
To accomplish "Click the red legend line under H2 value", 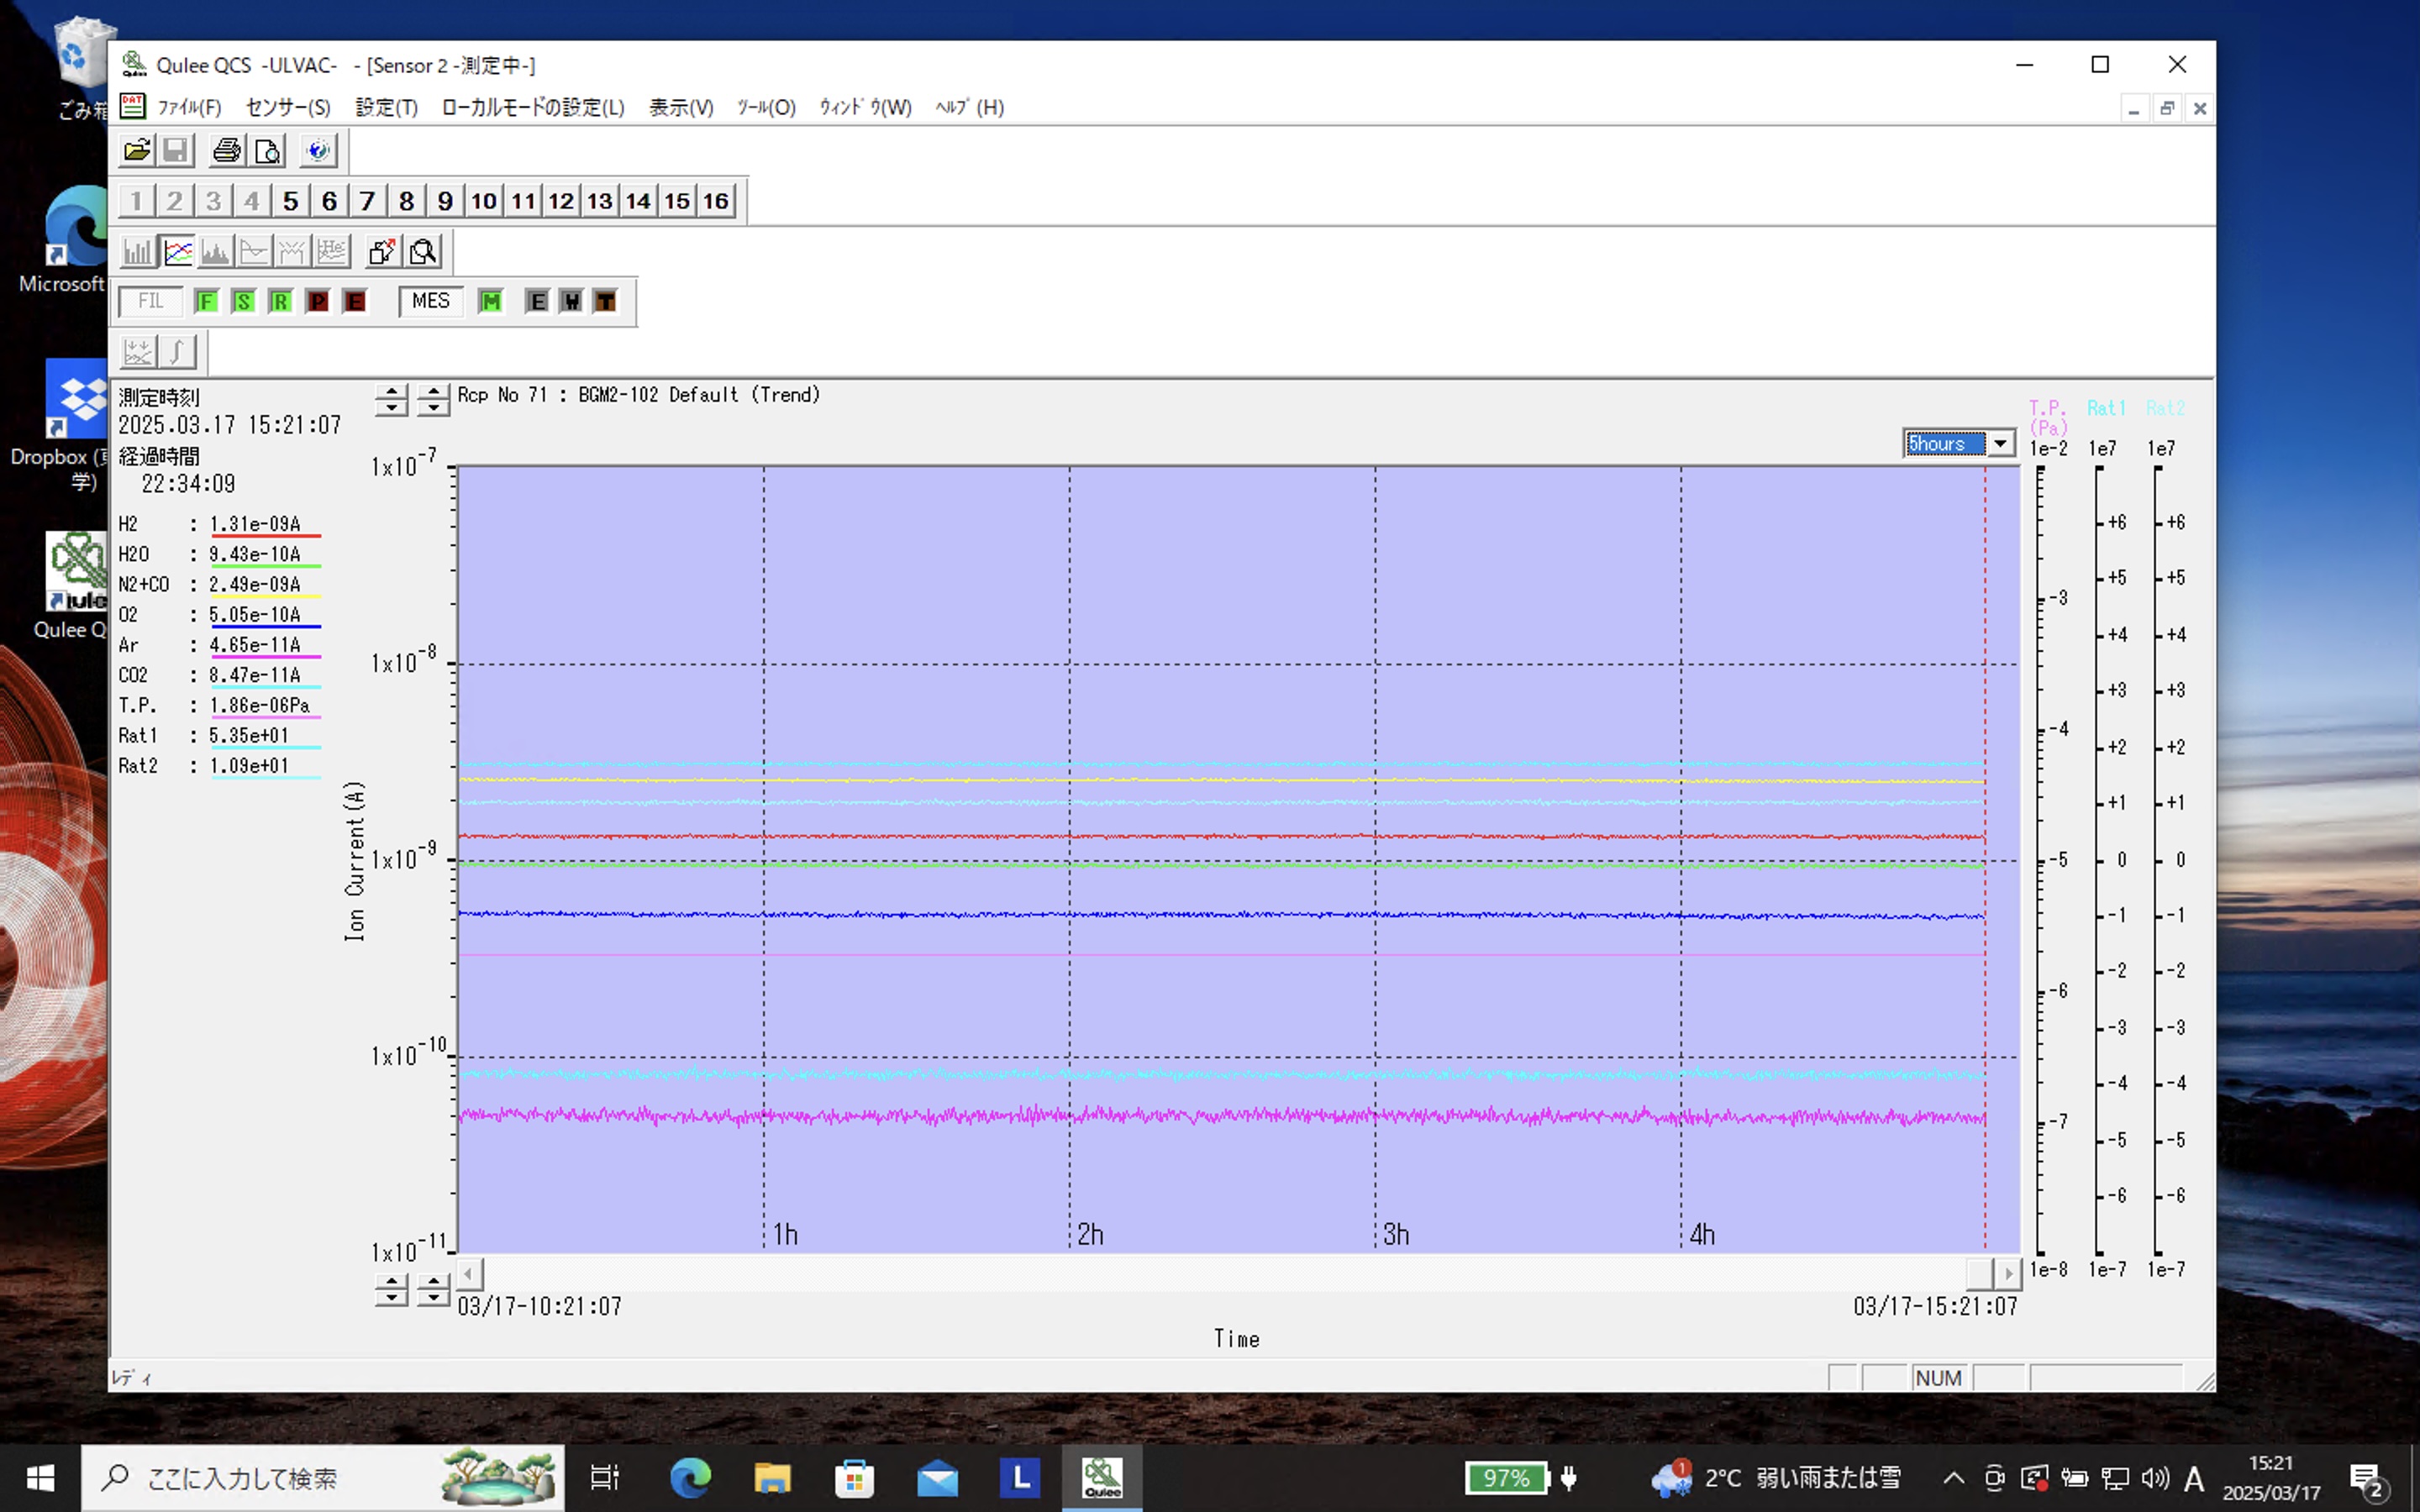I will 265,537.
